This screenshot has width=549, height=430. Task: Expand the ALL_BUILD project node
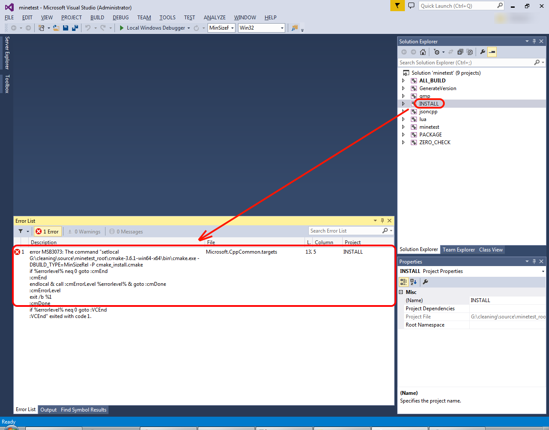click(403, 81)
